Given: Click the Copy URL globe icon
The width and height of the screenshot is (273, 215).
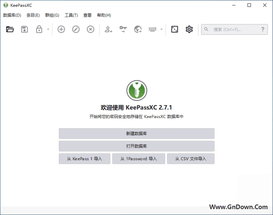Looking at the screenshot, I should [x=138, y=29].
